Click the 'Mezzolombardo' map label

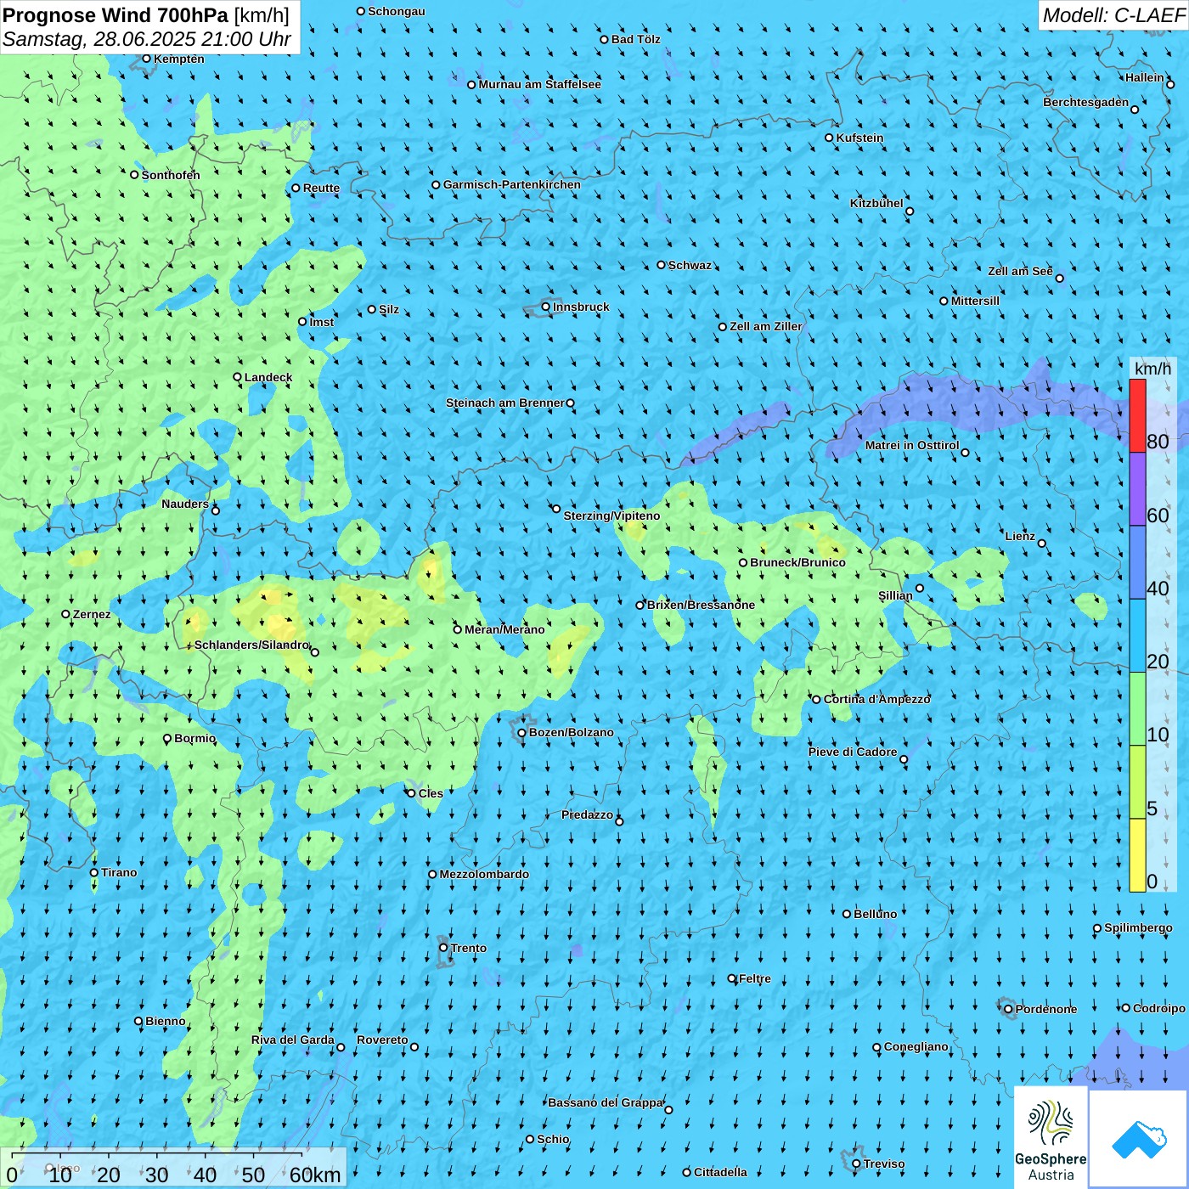pos(484,874)
